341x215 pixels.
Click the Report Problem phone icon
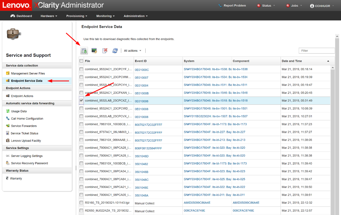pos(220,6)
